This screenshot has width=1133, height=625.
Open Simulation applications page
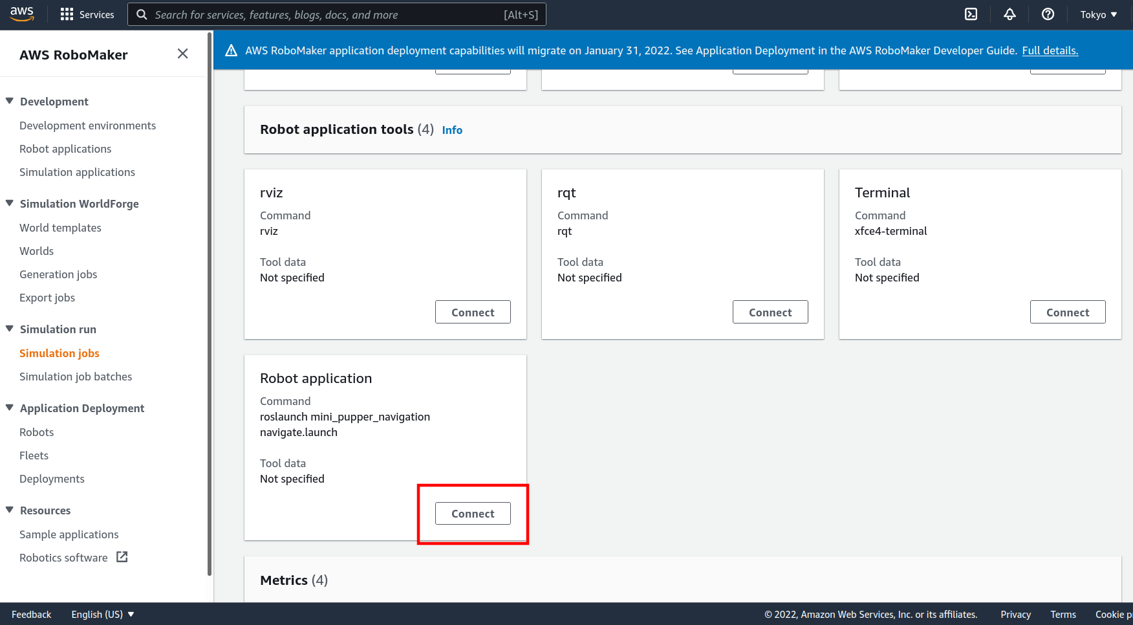(77, 172)
